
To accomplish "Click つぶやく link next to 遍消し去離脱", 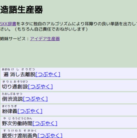I will tap(48, 74).
